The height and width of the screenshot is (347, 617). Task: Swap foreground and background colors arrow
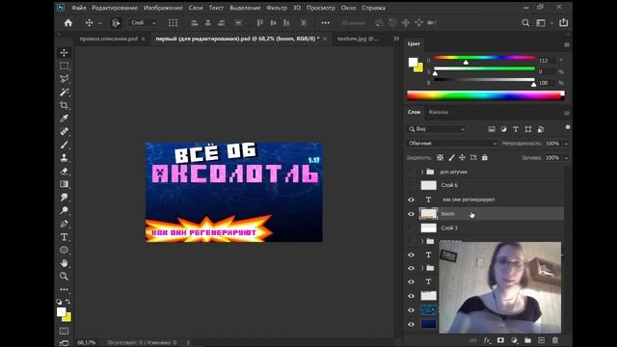pyautogui.click(x=68, y=302)
